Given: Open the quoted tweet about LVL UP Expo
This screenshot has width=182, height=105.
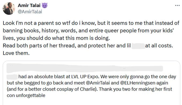Looking at the screenshot, I should click(x=91, y=83).
